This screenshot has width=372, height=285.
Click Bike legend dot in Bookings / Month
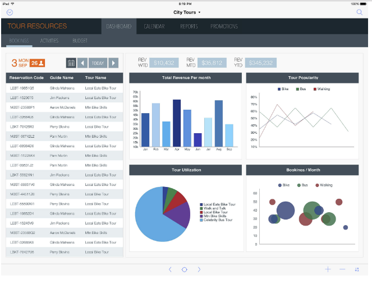[x=280, y=185]
